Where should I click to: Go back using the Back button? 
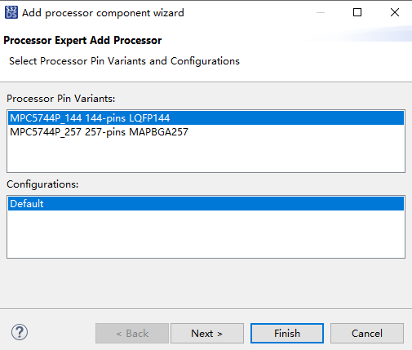132,333
